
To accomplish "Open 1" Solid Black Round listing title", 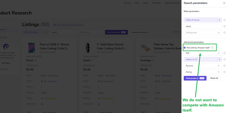I will [x=111, y=47].
